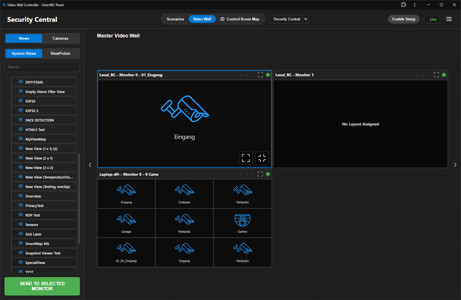
Task: Select the System Views toggle
Action: coord(24,53)
